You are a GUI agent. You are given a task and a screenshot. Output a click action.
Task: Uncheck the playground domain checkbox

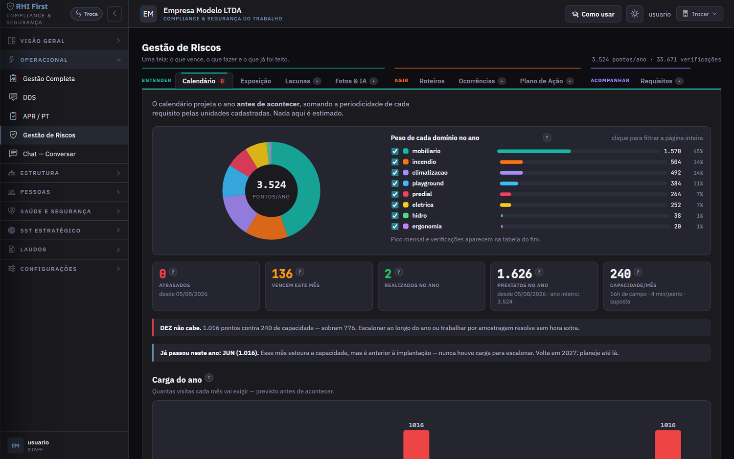click(395, 184)
